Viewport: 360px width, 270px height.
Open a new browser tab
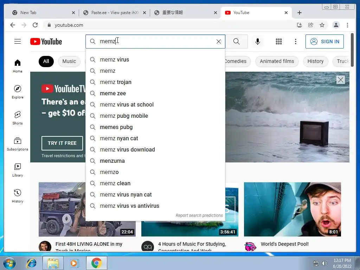coord(300,13)
